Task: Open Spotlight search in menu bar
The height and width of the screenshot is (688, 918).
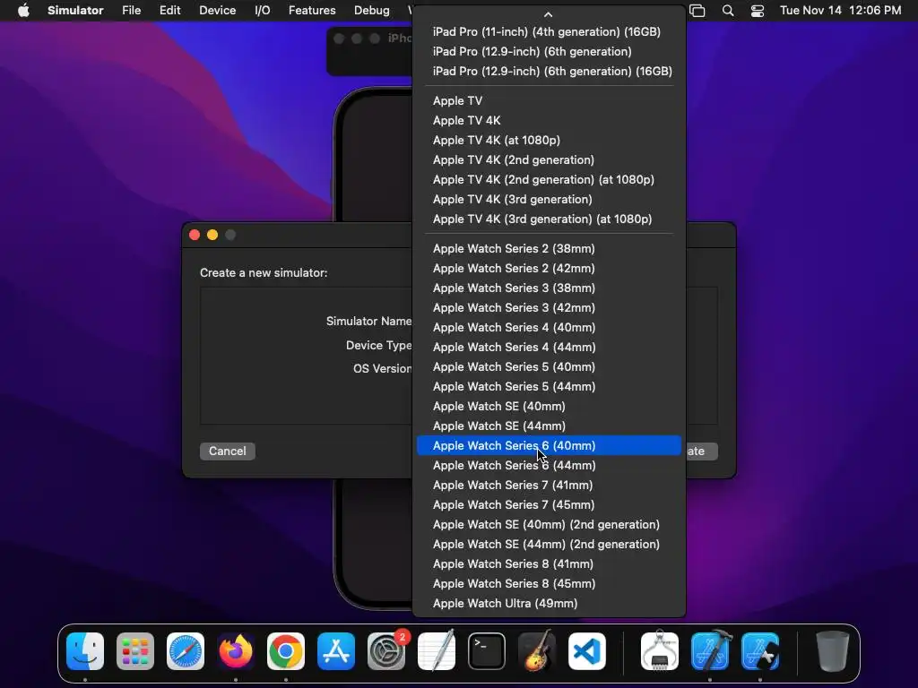Action: [728, 11]
